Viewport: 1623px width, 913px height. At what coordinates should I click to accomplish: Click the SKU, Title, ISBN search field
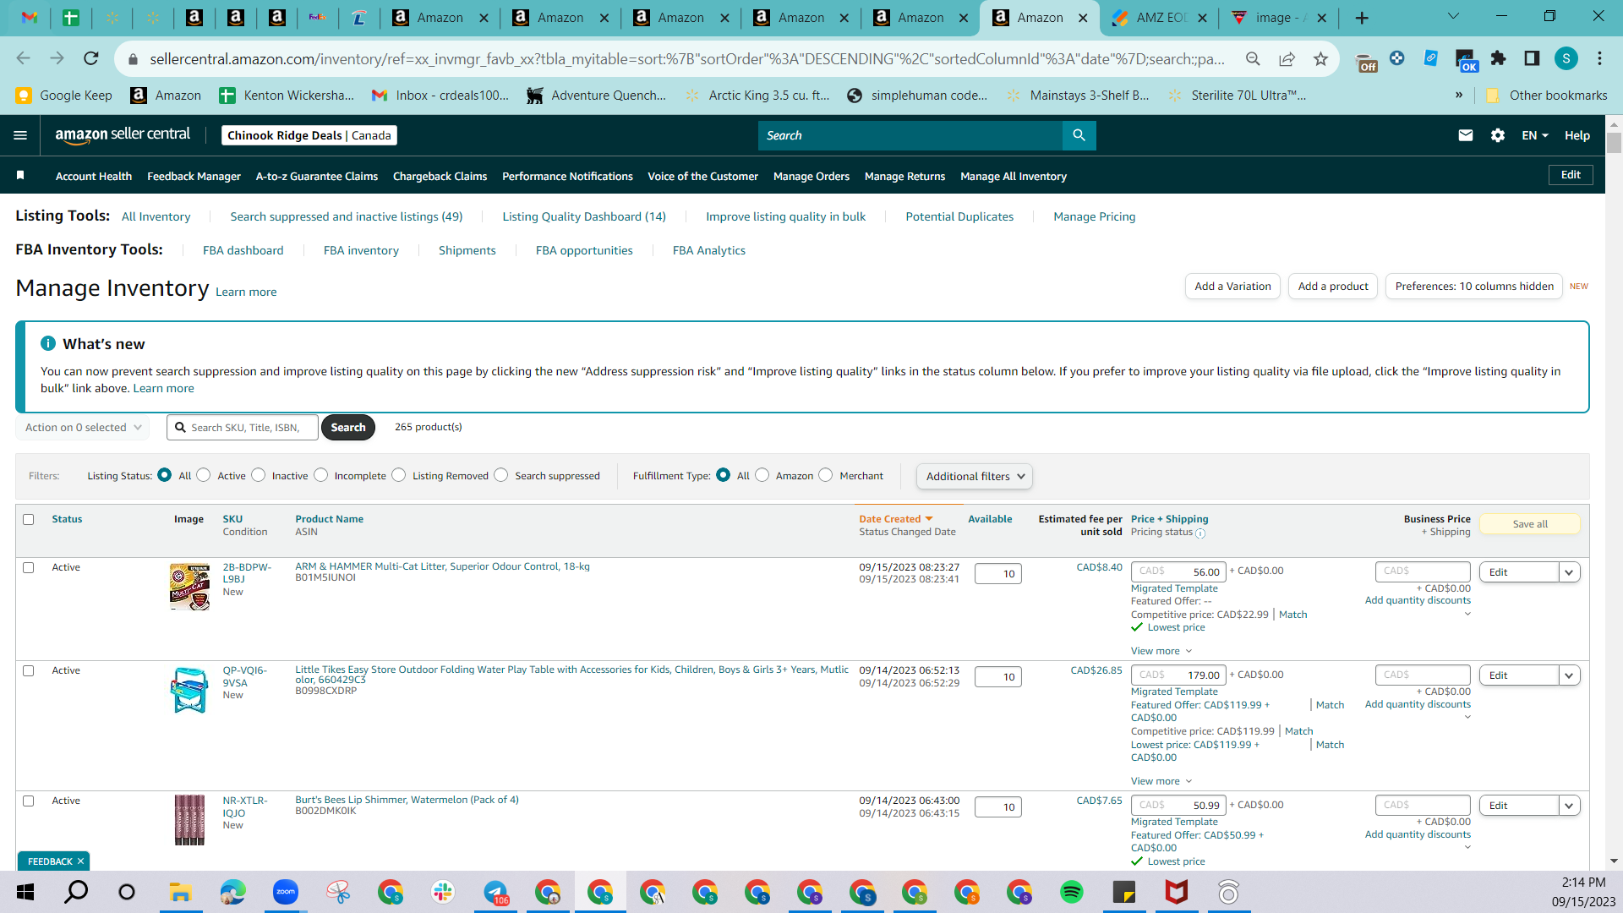coord(243,428)
